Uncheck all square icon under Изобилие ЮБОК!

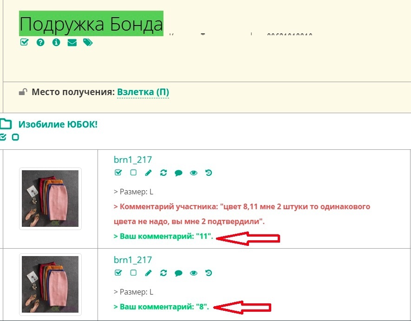coord(15,137)
